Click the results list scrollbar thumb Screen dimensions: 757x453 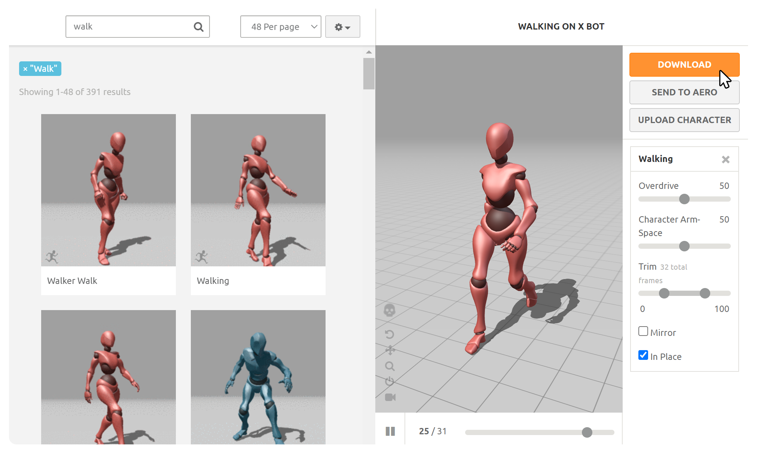click(369, 74)
